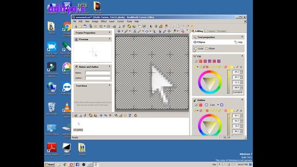Click the pink overlapping layers icon

pos(182,31)
